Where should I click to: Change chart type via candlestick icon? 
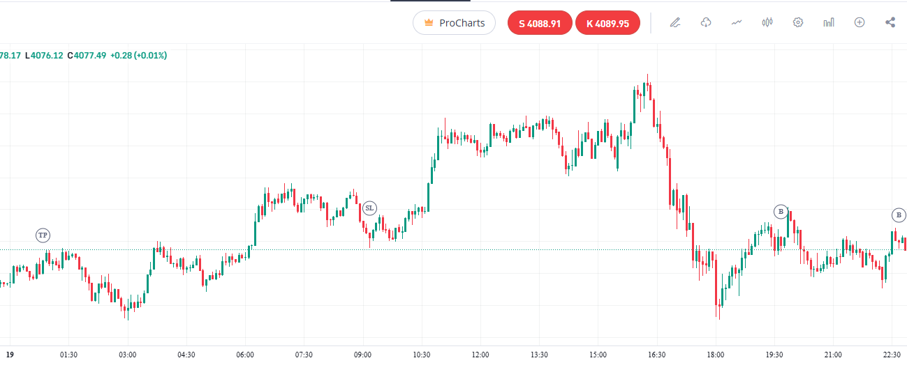point(767,22)
